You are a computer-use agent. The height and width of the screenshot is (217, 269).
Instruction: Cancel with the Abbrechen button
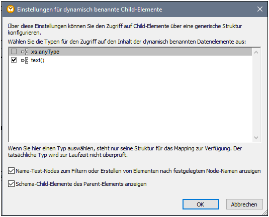coord(244,204)
